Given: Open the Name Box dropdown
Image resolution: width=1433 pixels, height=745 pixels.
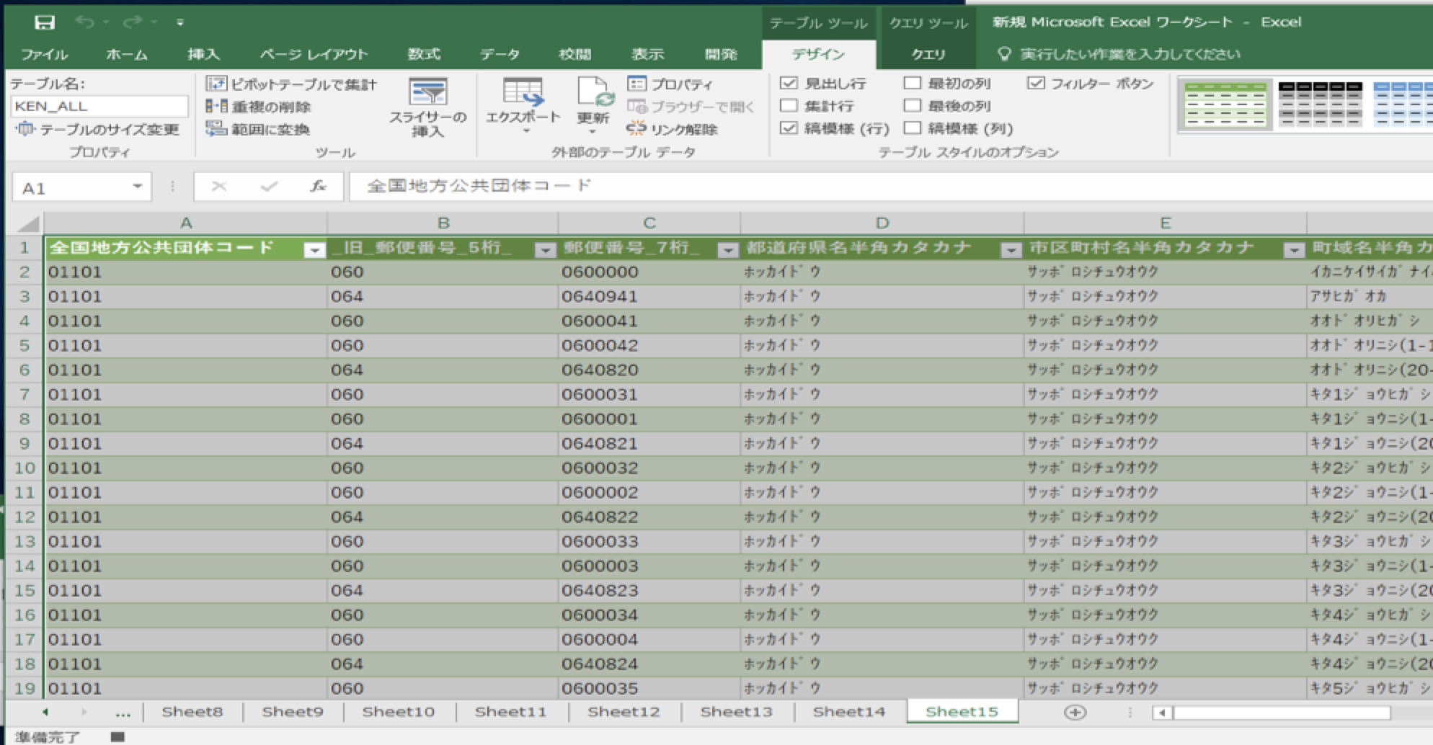Looking at the screenshot, I should pos(138,186).
